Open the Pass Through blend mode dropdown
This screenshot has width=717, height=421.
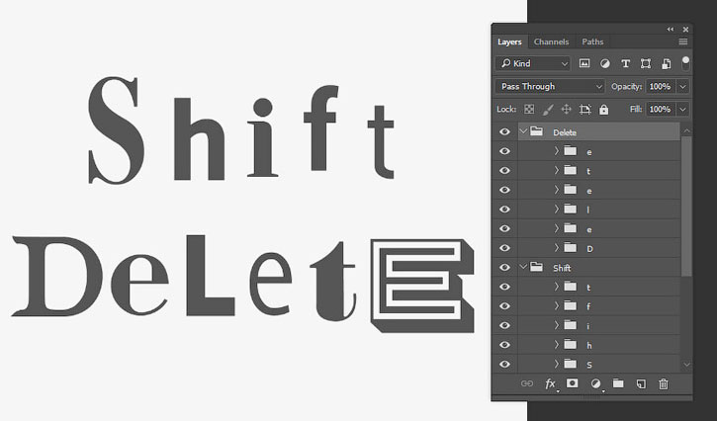pyautogui.click(x=550, y=86)
